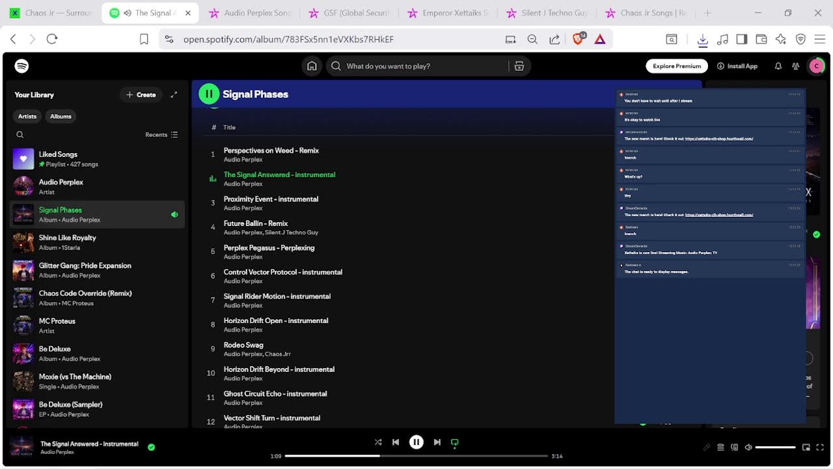Open Silent J Techno Guy artist link
Viewport: 833px width, 469px height.
pos(292,233)
